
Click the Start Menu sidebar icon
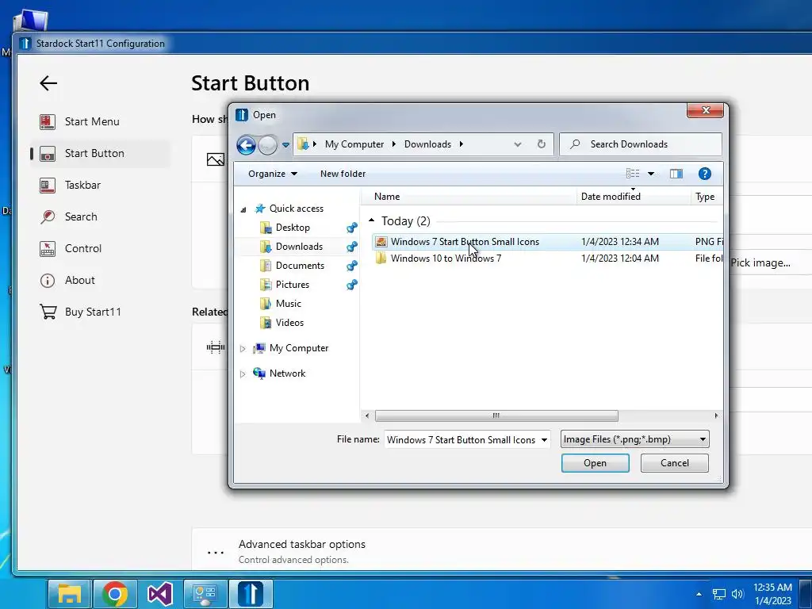47,121
